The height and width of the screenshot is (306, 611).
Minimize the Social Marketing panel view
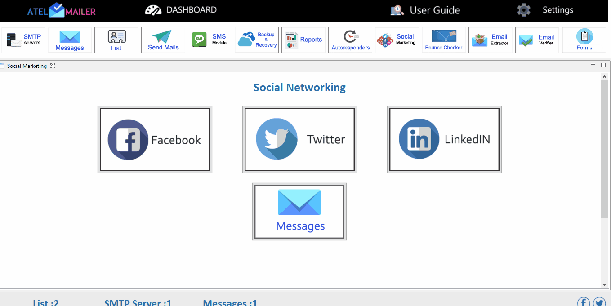(x=593, y=65)
